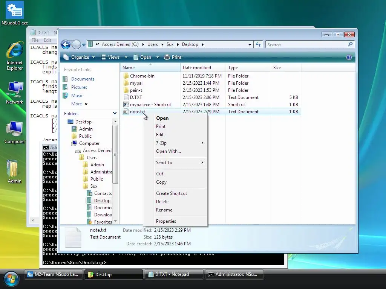Screen dimensions: 386x289
Task: Sort by Size column header
Action: (x=286, y=68)
